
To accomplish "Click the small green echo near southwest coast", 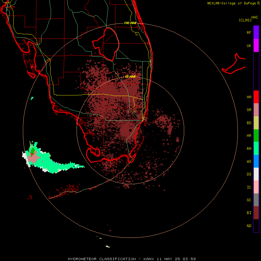I will (x=32, y=98).
